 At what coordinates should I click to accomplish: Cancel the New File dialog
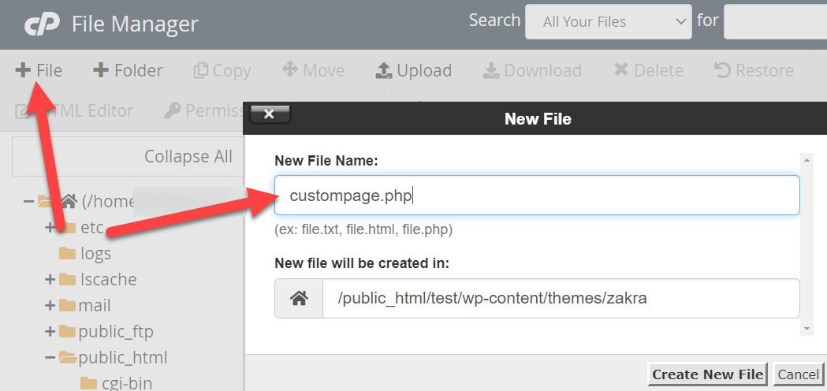coord(798,374)
